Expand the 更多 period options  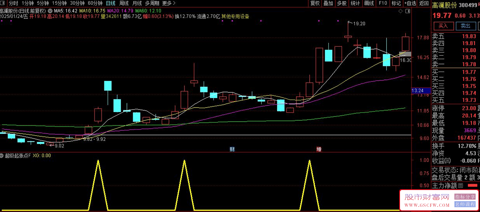click(169, 3)
